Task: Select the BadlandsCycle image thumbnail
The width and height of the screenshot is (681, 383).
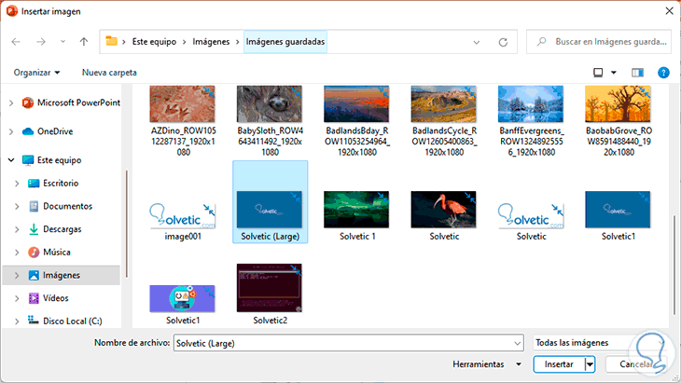Action: 443,104
